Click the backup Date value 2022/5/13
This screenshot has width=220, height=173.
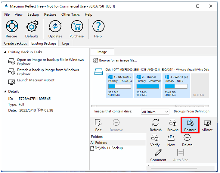(36, 110)
